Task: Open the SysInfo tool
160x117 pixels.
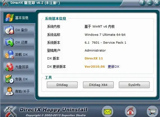Action: (134, 85)
